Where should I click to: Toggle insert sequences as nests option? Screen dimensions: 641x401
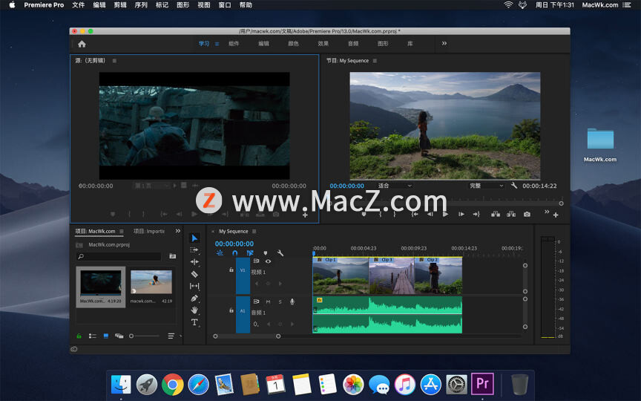pyautogui.click(x=220, y=253)
